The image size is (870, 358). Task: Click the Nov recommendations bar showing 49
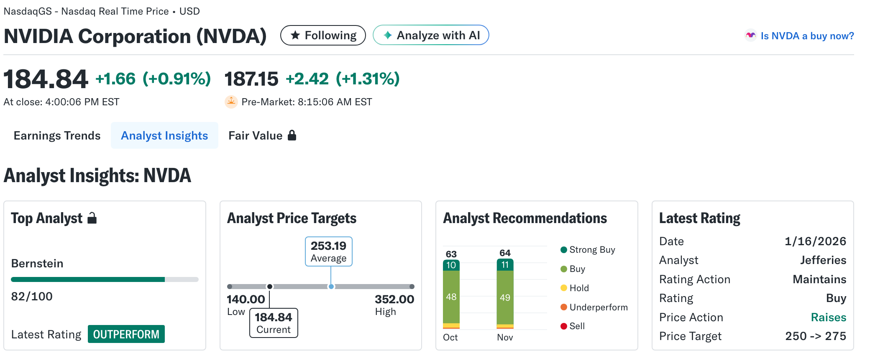(x=505, y=297)
